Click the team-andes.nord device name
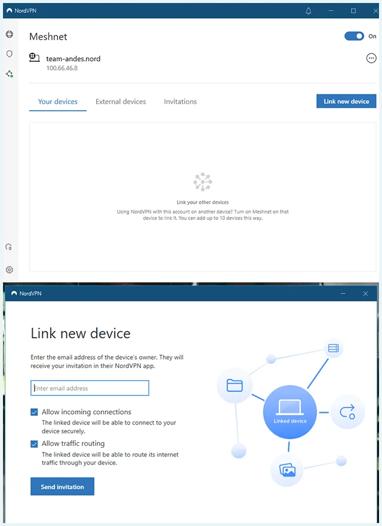This screenshot has width=382, height=526. [73, 59]
